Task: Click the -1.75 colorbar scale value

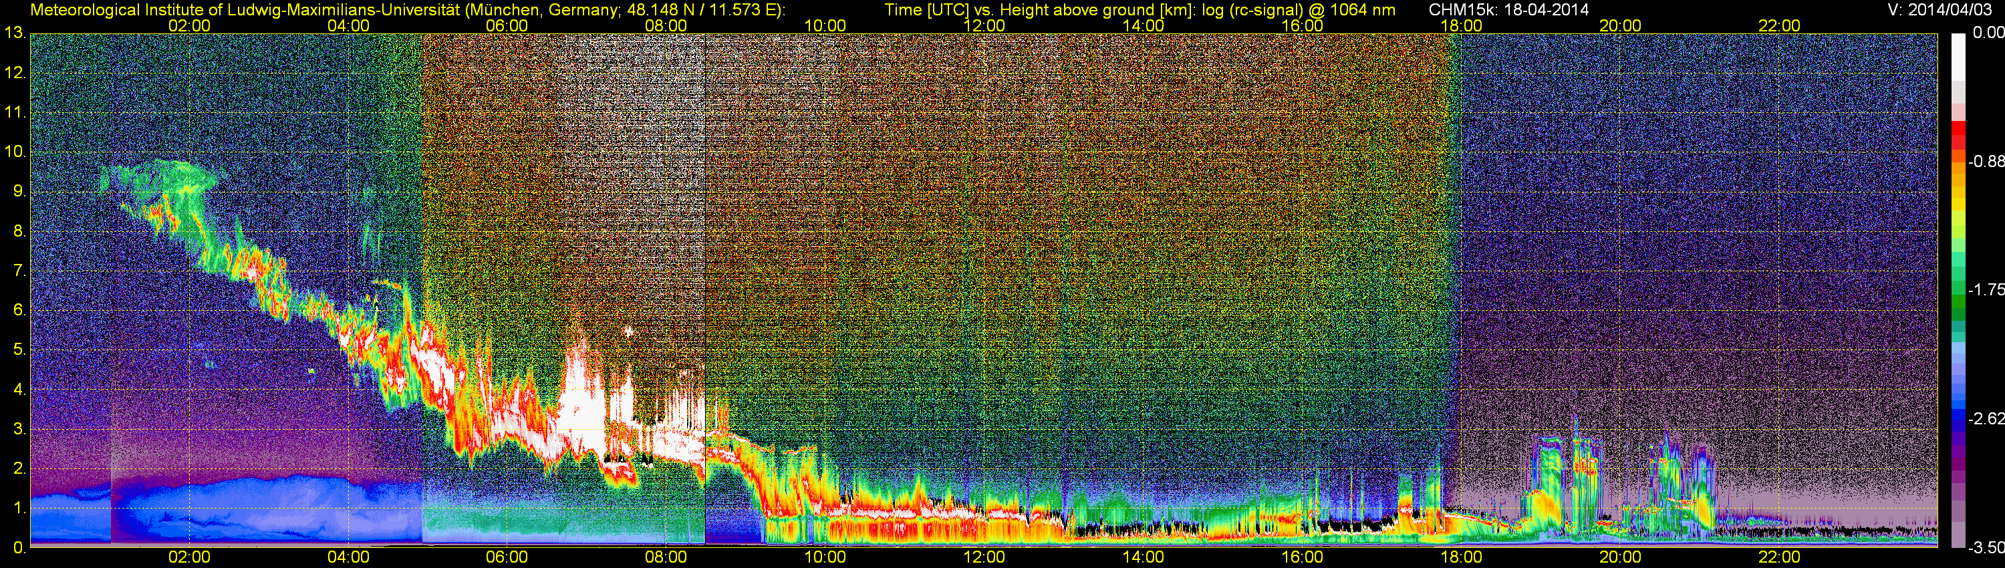Action: pos(1986,289)
